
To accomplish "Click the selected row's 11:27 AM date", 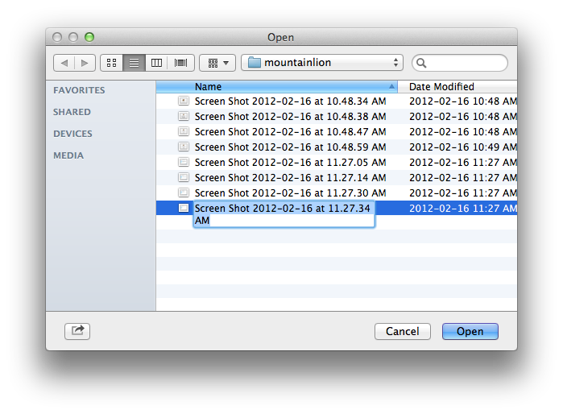I will coord(463,209).
